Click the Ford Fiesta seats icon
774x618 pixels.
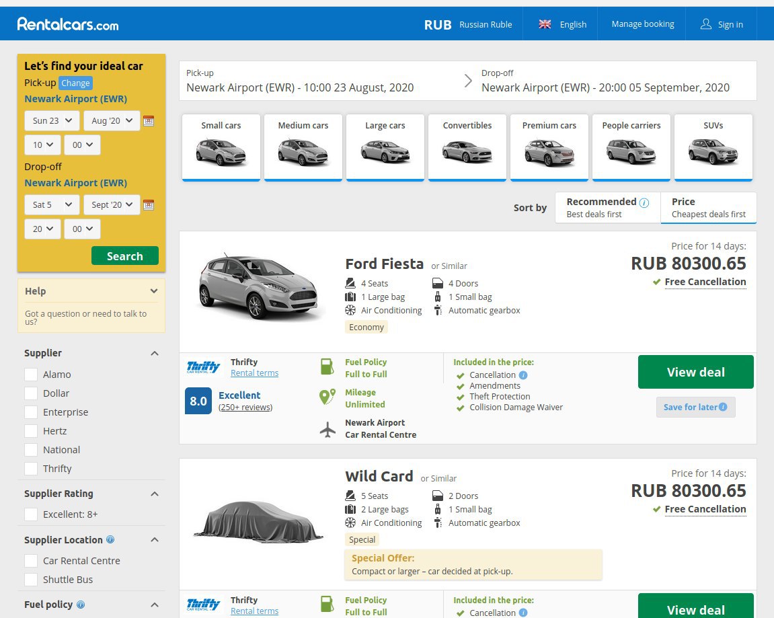[x=350, y=283]
